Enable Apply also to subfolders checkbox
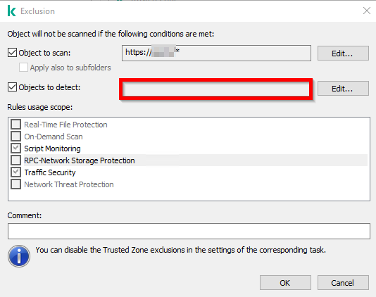The width and height of the screenshot is (376, 297). point(23,68)
